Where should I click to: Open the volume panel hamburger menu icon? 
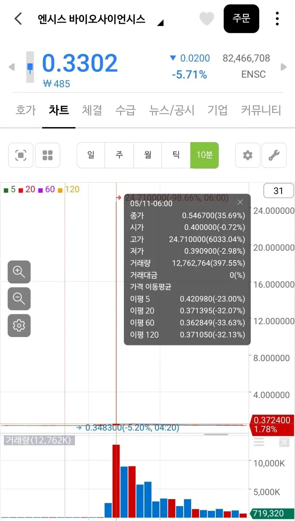tap(259, 442)
